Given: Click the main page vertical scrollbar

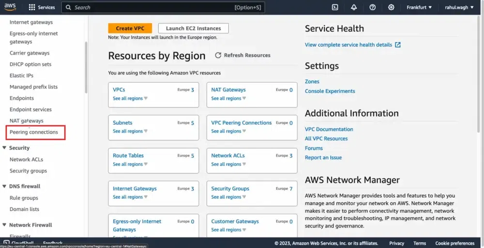Looking at the screenshot, I should click(479, 75).
